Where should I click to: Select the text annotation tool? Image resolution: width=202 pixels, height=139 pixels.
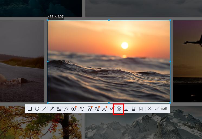[x=66, y=109]
